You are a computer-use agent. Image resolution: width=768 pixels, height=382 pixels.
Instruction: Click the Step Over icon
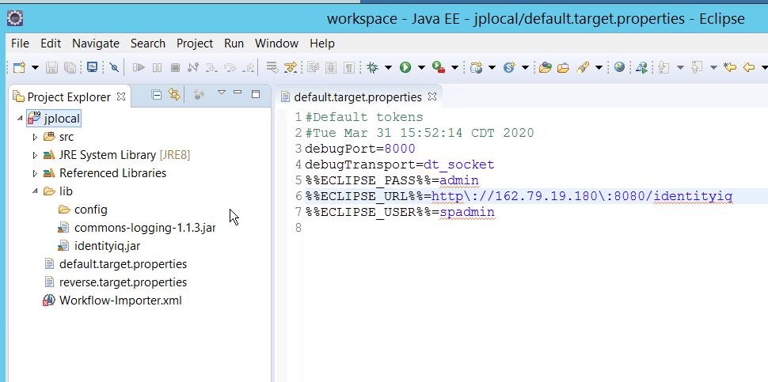tap(230, 67)
